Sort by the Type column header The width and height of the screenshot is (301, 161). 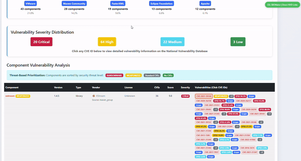click(x=78, y=87)
